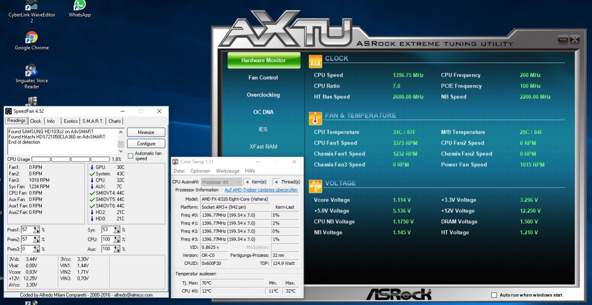592x305 pixels.
Task: Switch to the Exotics tab in SpeedFan
Action: pyautogui.click(x=70, y=121)
